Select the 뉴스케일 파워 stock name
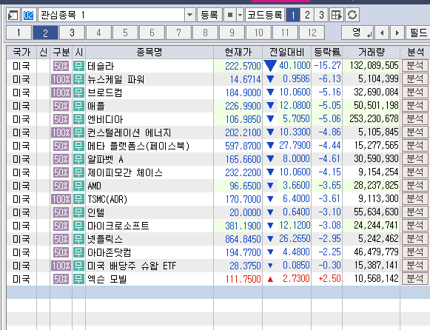Viewport: 430px width, 330px height. click(x=115, y=79)
